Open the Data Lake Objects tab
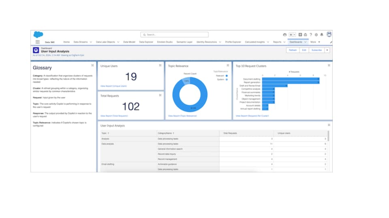The height and width of the screenshot is (218, 389). [105, 42]
